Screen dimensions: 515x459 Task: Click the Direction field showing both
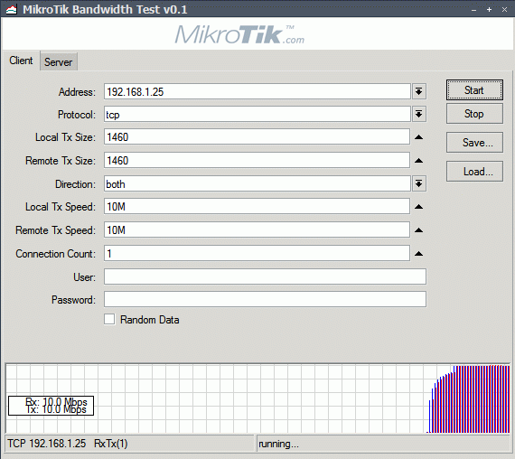257,183
